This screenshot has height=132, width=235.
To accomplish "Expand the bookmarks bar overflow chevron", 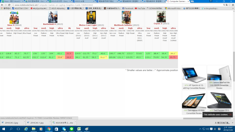I will point(233,8).
